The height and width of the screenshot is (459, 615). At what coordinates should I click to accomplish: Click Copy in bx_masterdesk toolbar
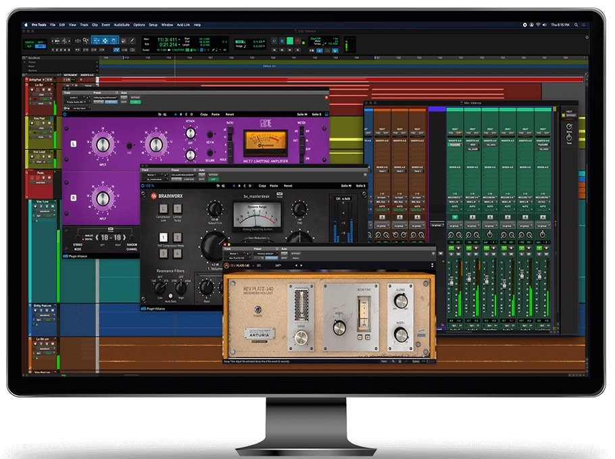coord(262,186)
